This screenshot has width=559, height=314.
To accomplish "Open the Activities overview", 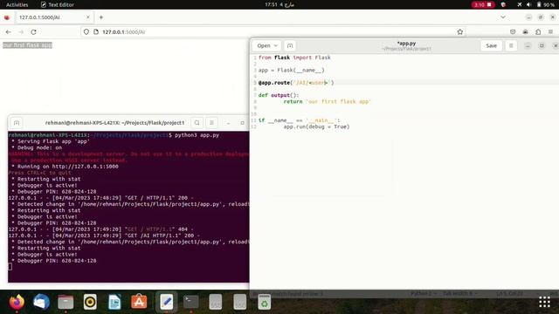I will point(17,4).
